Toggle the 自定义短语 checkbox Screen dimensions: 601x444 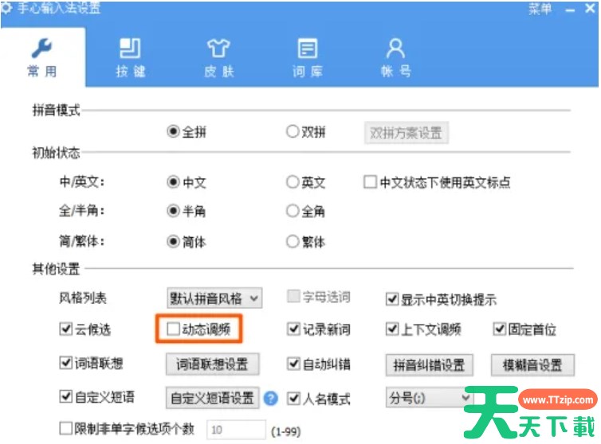[x=66, y=396]
